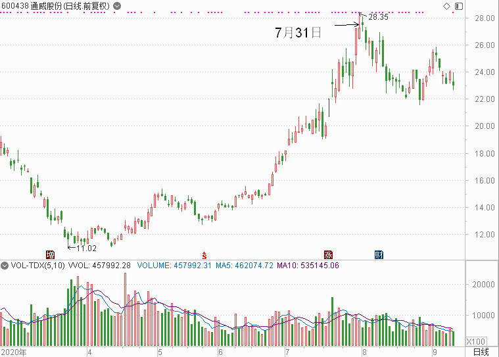499x357 pixels.
Task: Click the 16.00 price axis label
Action: (x=485, y=180)
